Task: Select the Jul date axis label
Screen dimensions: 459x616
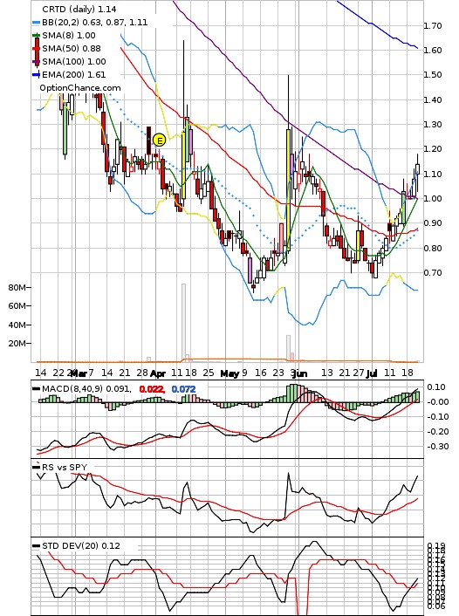Action: pyautogui.click(x=372, y=373)
